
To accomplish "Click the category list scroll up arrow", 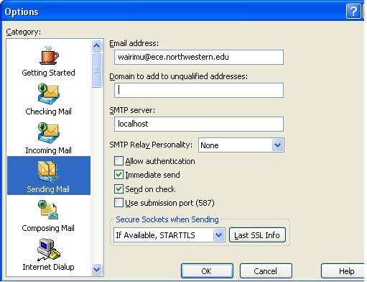I will coord(97,45).
